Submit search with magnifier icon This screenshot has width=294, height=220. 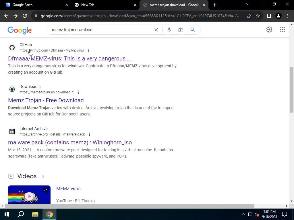(192, 30)
